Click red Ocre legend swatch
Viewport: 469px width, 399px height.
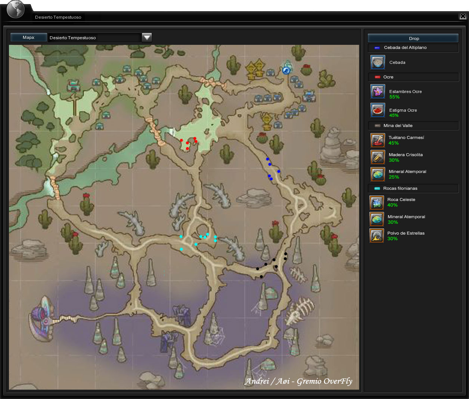click(x=377, y=77)
